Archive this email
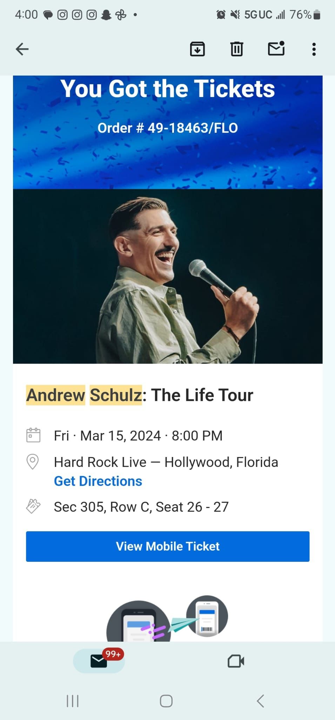Image resolution: width=335 pixels, height=720 pixels. tap(197, 49)
